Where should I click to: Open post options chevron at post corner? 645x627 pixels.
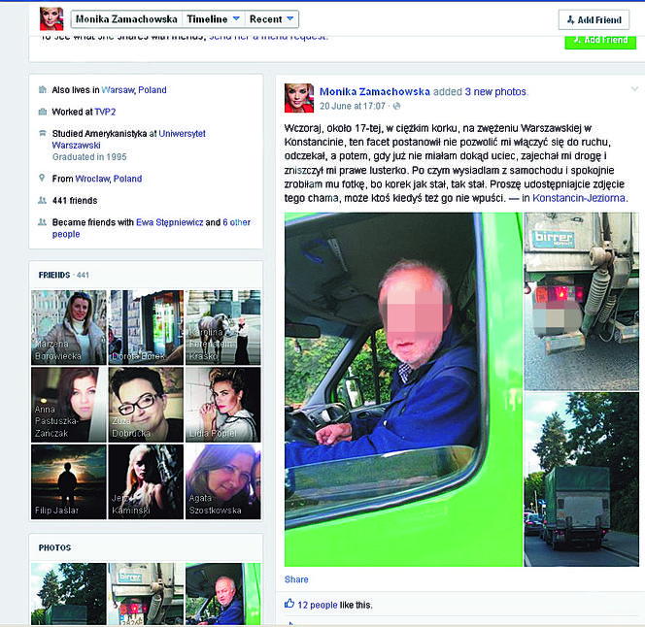[634, 89]
